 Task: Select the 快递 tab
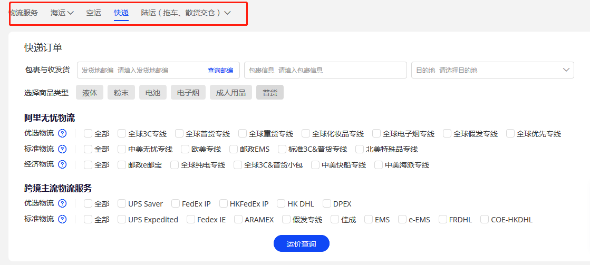(121, 13)
